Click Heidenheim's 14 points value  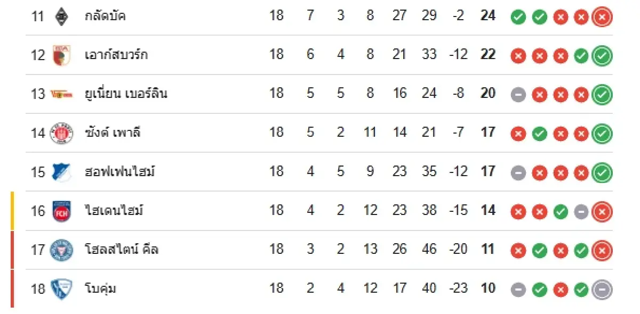[488, 211]
